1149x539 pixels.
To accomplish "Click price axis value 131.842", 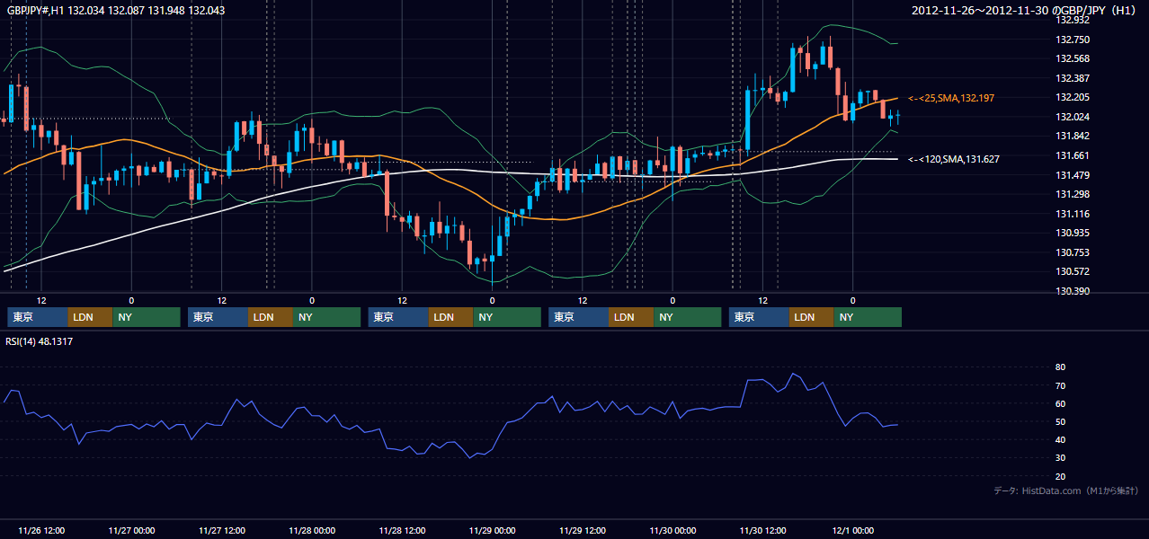I will click(x=1073, y=137).
